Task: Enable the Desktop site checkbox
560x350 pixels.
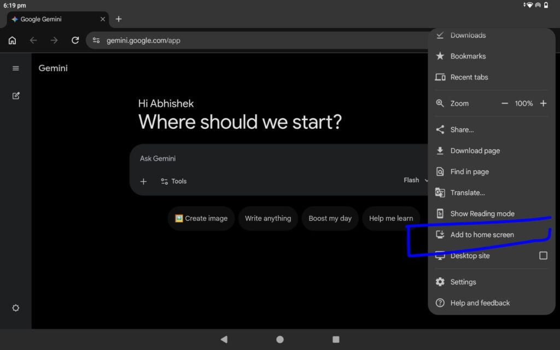Action: (x=543, y=255)
